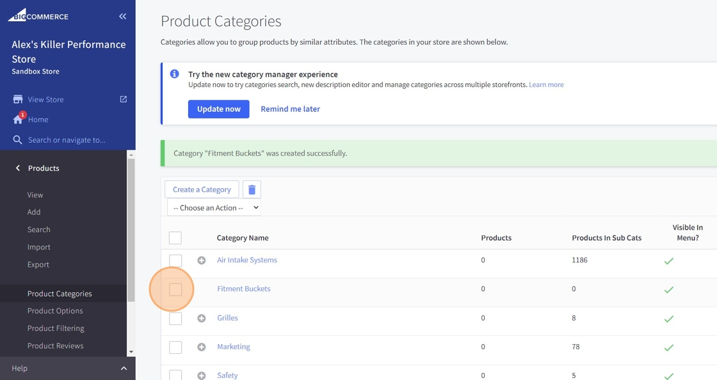
Task: Click the search magnifier icon in sidebar
Action: click(x=18, y=140)
